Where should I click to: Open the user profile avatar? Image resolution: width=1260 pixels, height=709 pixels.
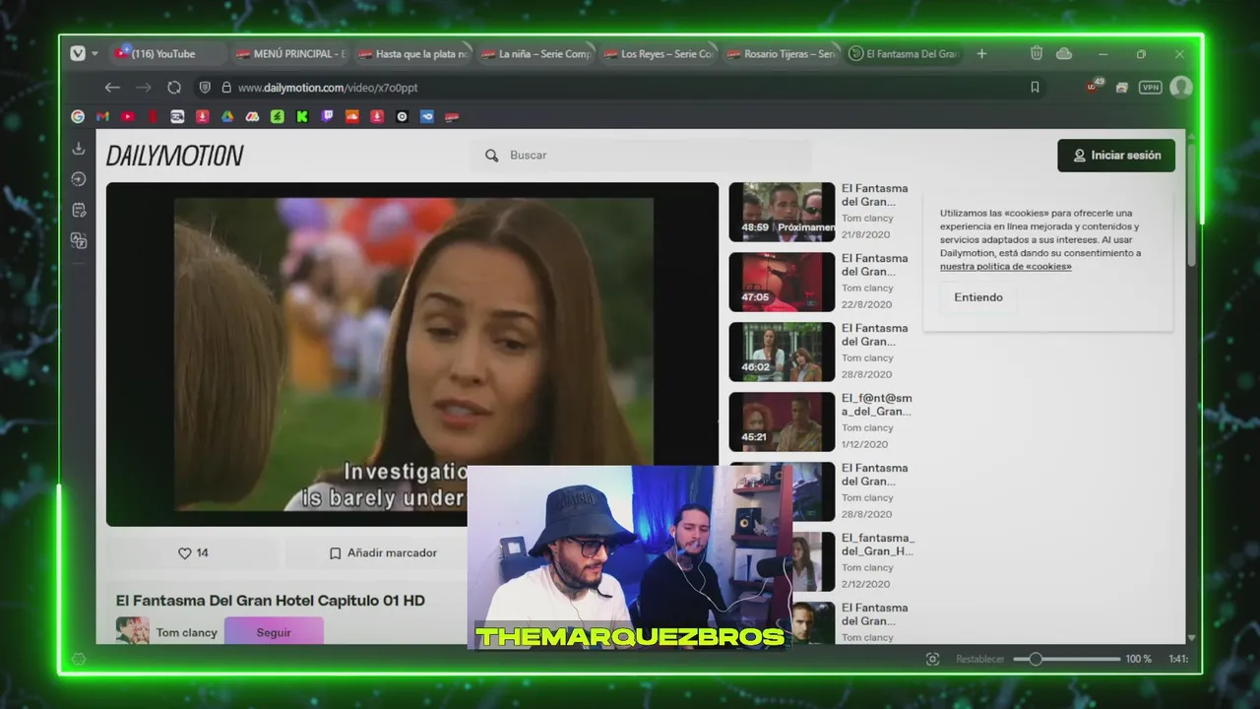click(1181, 88)
